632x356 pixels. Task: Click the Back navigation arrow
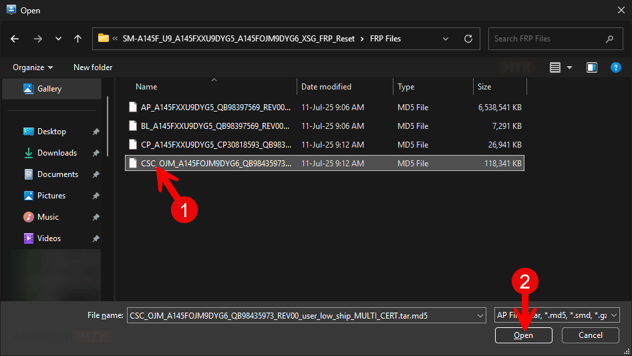tap(15, 39)
